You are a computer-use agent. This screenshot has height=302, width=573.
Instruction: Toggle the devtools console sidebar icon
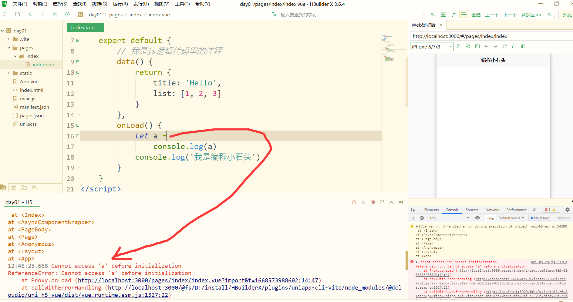[x=413, y=218]
